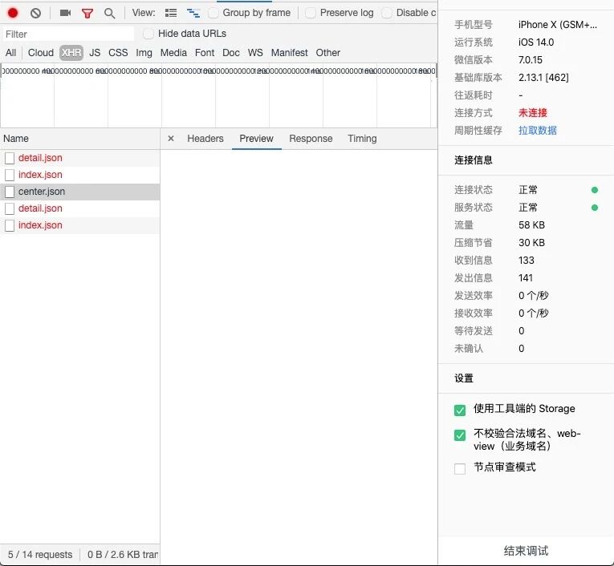Stop recording network log with red button
The image size is (614, 566).
[x=13, y=13]
